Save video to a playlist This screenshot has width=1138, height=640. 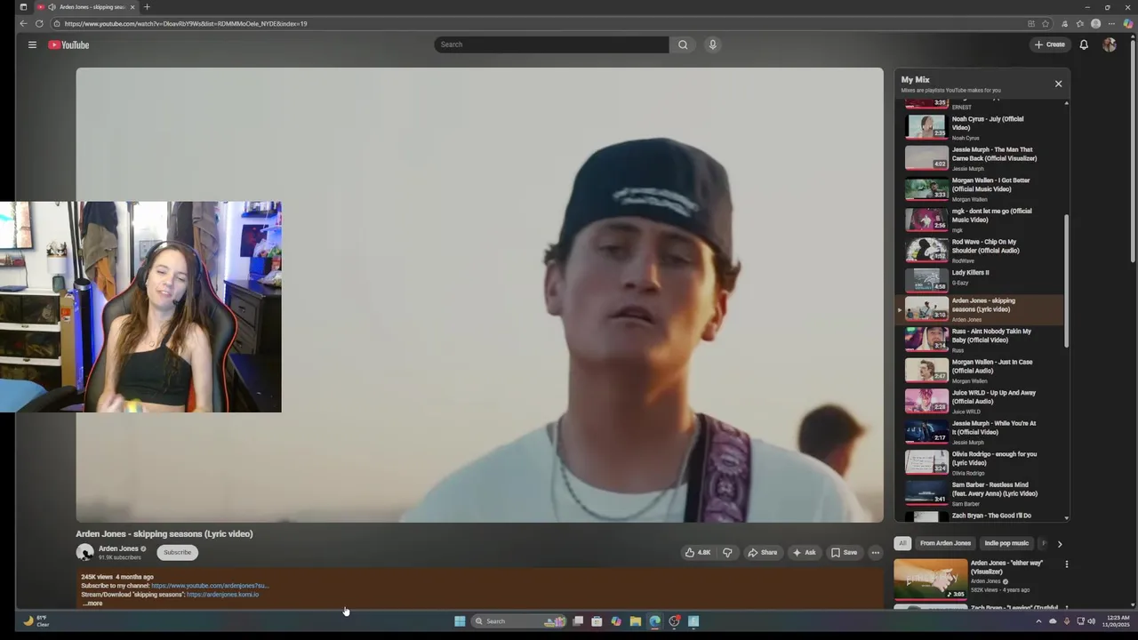(x=844, y=552)
